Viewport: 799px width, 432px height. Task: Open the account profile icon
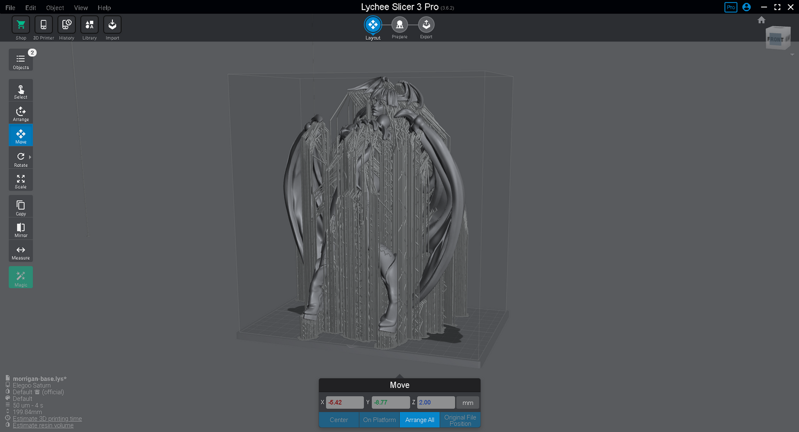pyautogui.click(x=746, y=7)
